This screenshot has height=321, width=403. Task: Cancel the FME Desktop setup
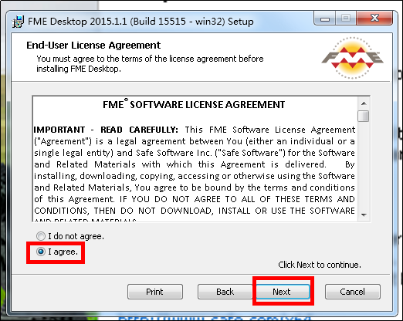coord(353,292)
